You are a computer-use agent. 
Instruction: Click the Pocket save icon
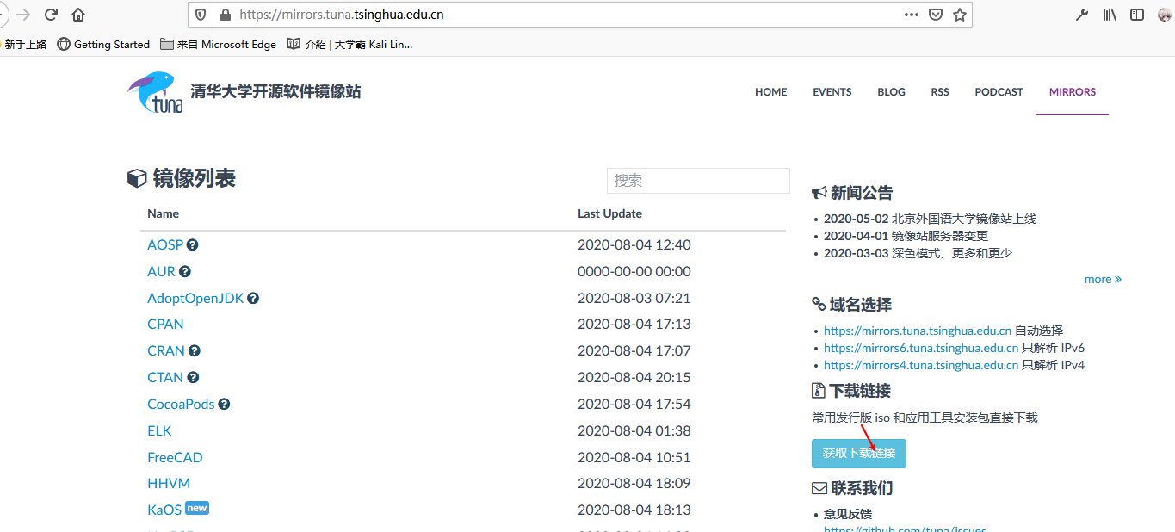[936, 15]
